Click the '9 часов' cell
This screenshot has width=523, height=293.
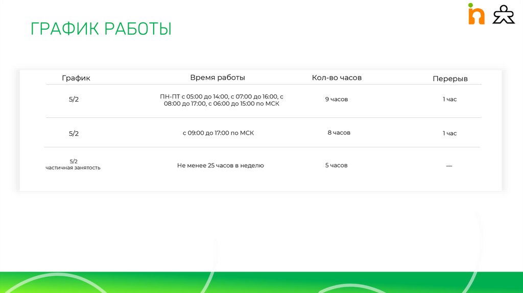337,100
